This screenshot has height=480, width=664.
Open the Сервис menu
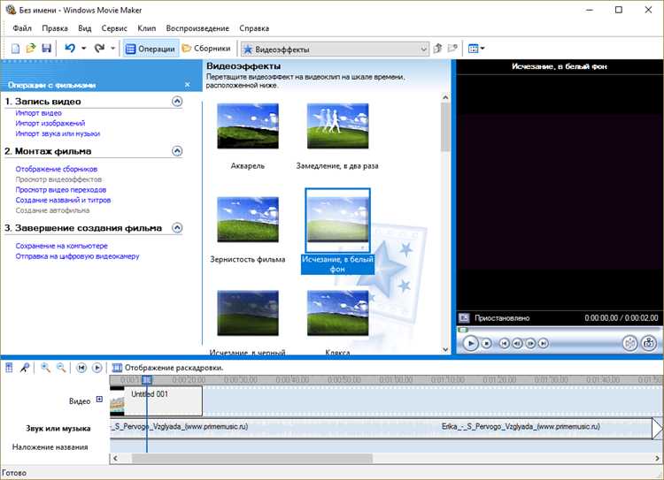click(x=114, y=28)
